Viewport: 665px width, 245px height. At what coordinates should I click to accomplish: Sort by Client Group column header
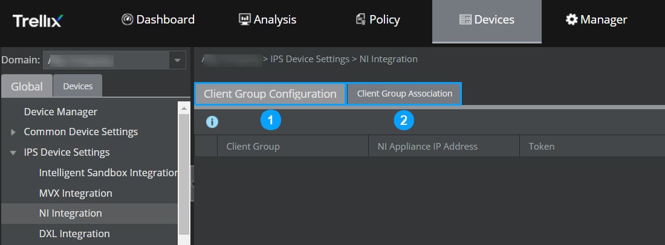pyautogui.click(x=293, y=147)
